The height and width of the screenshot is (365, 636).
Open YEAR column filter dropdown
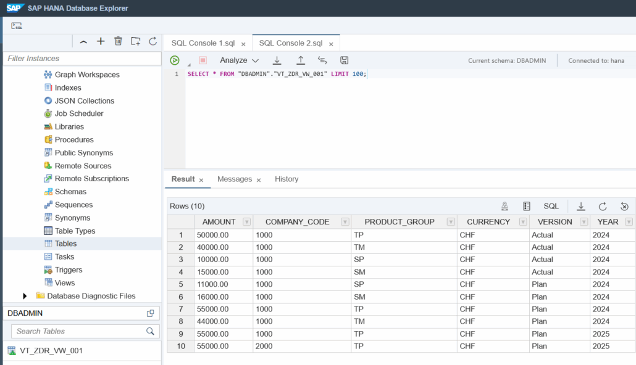click(629, 222)
